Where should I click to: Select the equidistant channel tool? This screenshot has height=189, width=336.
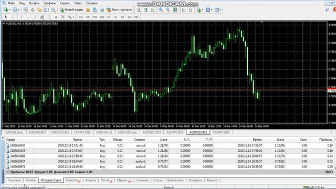point(42,17)
